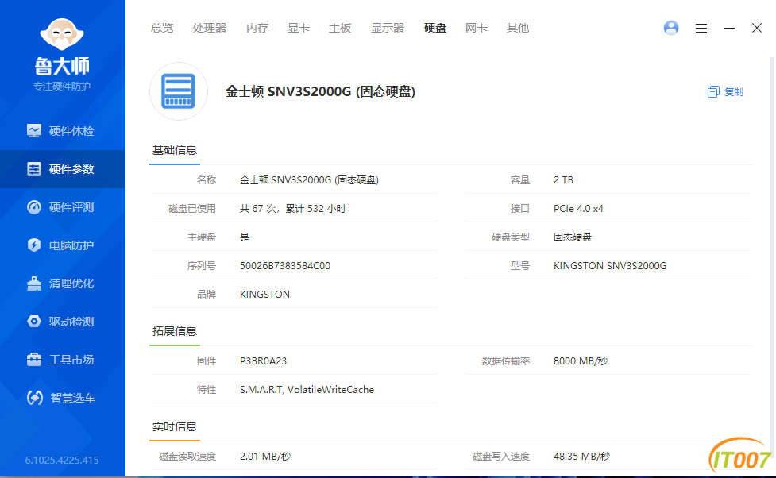Open the hamburger main menu

click(x=701, y=29)
